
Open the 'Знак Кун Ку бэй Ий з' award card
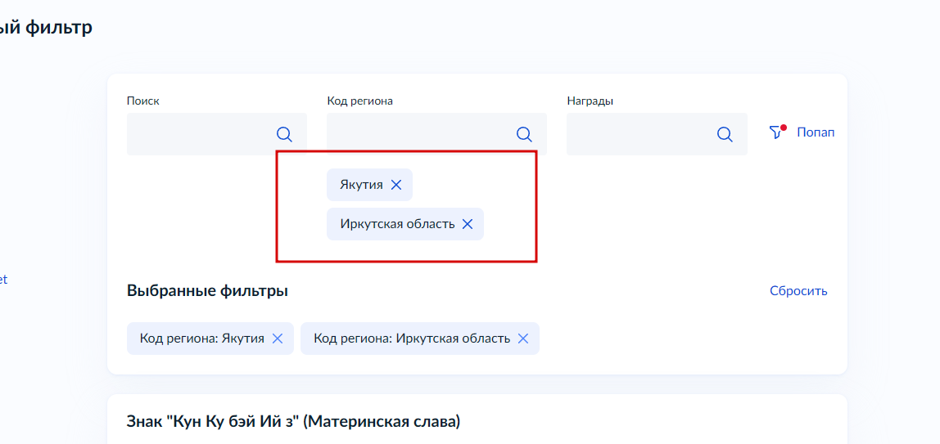(x=293, y=422)
